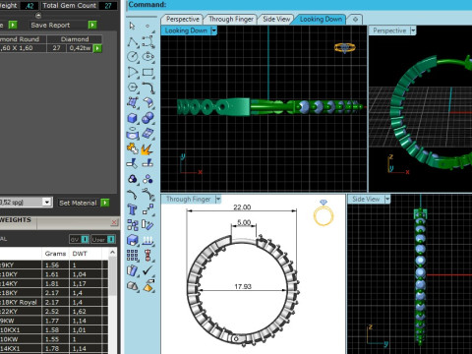Choose the fillet curves tool
The width and height of the screenshot is (472, 354).
(148, 88)
